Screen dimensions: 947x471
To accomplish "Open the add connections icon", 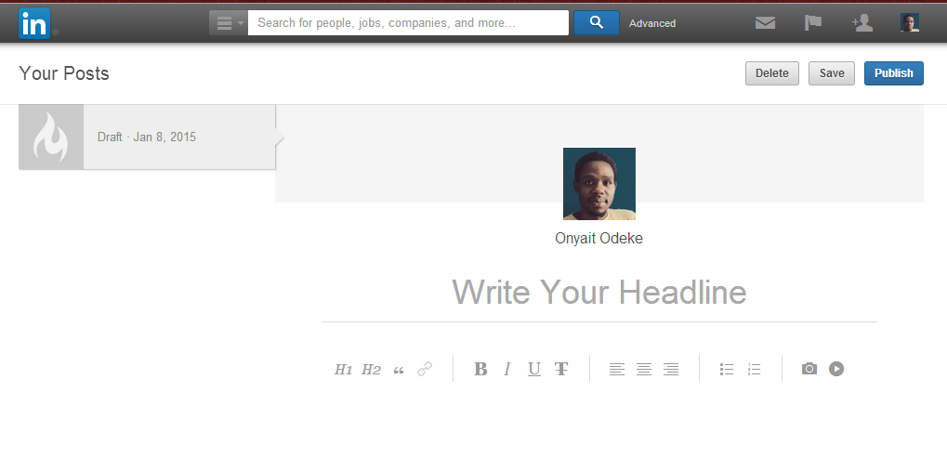I will point(862,23).
